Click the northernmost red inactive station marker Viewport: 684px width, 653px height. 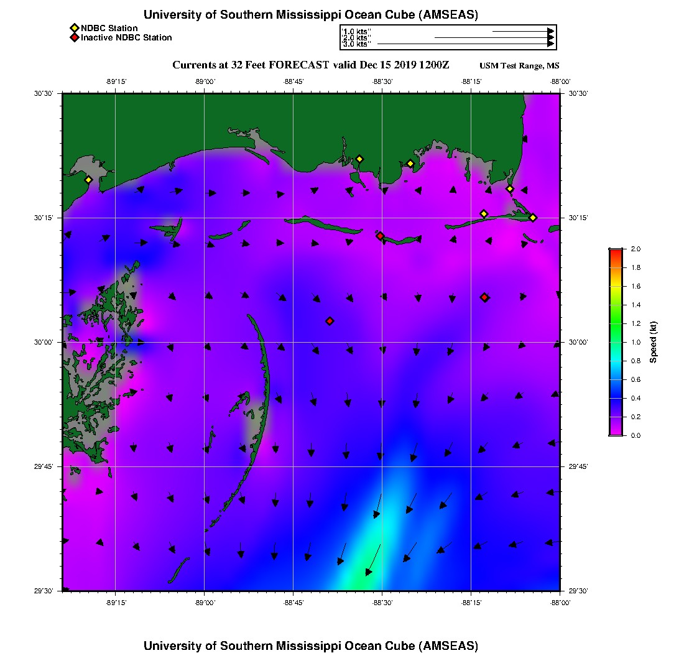click(x=380, y=236)
